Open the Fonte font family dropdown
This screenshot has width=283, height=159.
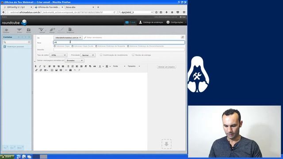[x=119, y=66]
